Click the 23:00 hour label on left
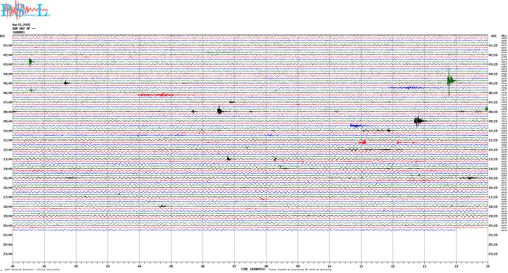The width and height of the screenshot is (508, 273). click(8, 254)
